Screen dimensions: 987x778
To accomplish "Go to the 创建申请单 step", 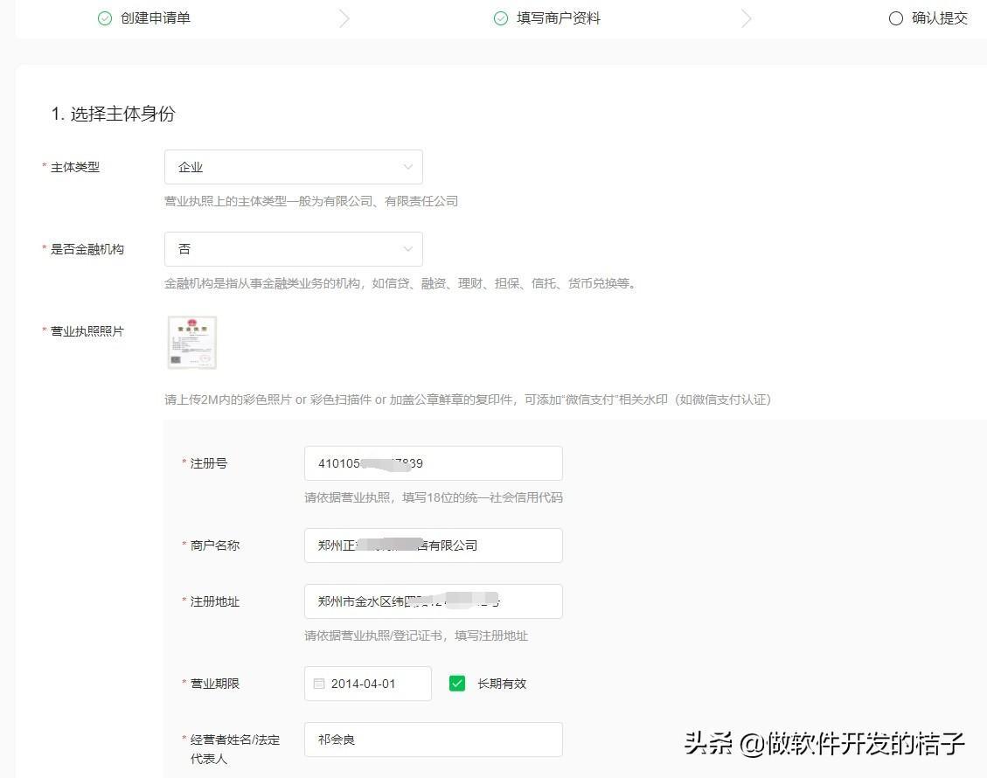I will coord(155,18).
